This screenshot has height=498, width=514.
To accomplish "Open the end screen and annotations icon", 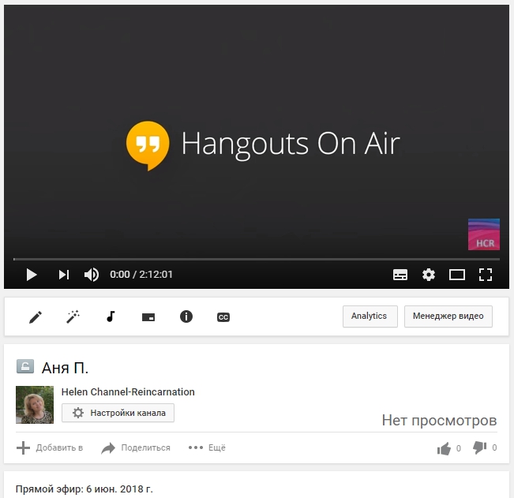I will [x=148, y=316].
